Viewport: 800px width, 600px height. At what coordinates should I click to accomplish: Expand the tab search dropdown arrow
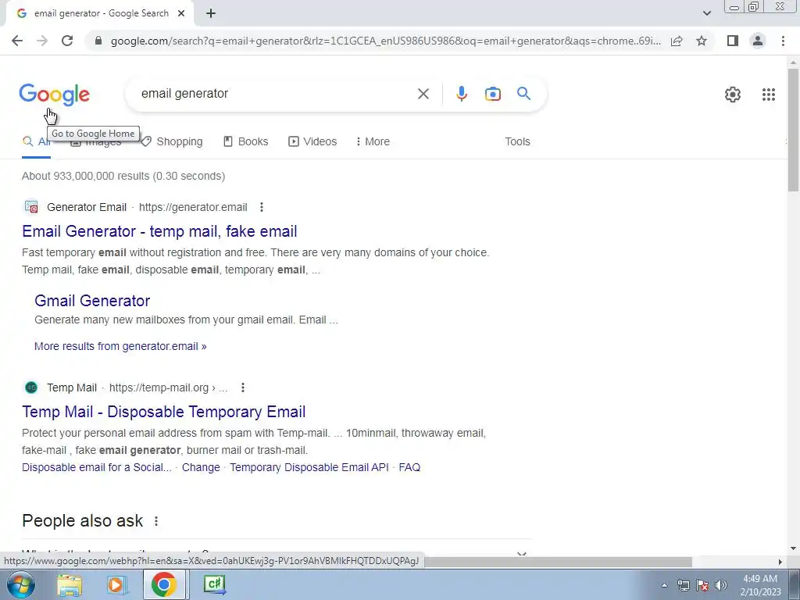(x=706, y=13)
